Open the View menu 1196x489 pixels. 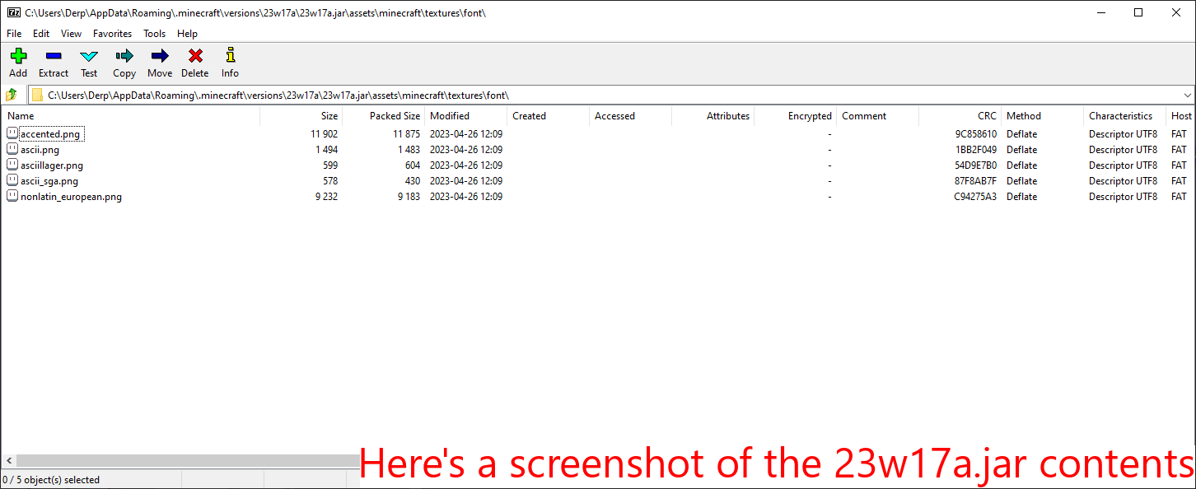71,34
